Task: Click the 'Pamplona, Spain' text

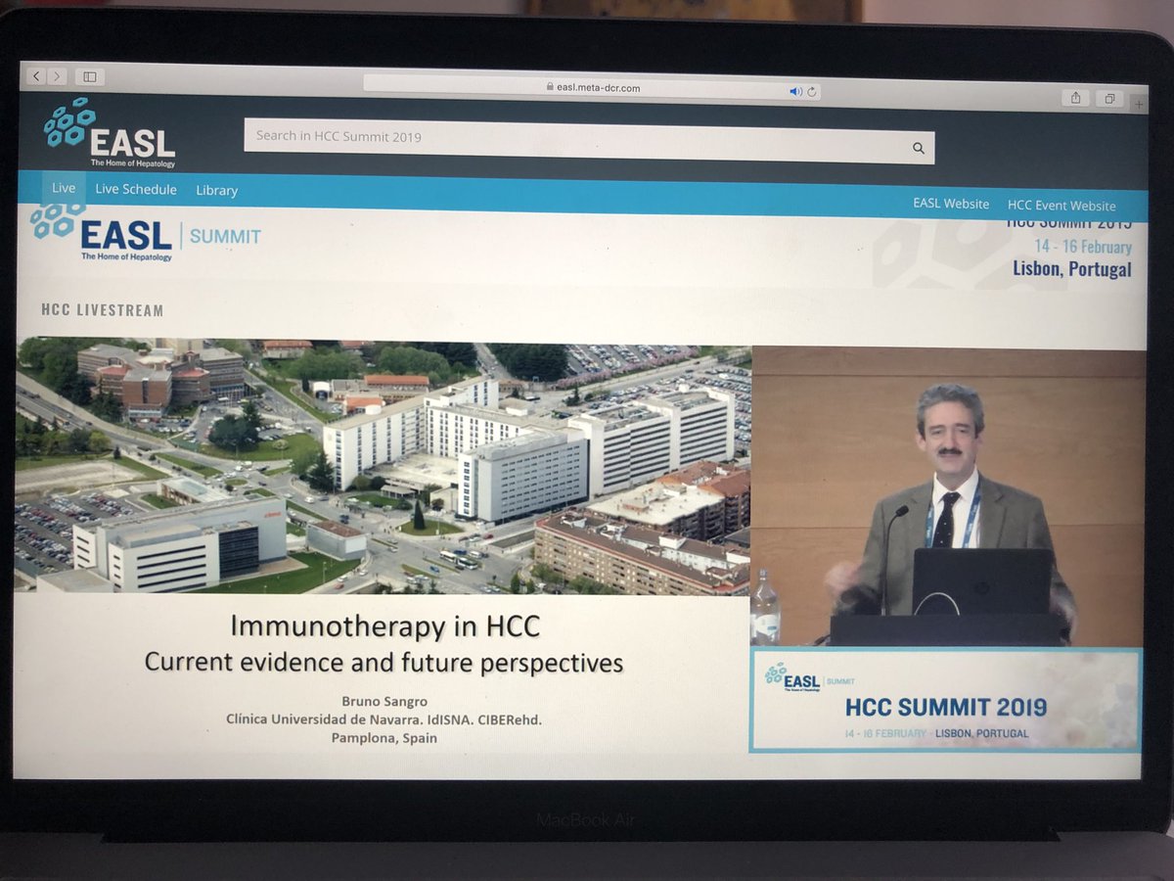Action: point(384,738)
